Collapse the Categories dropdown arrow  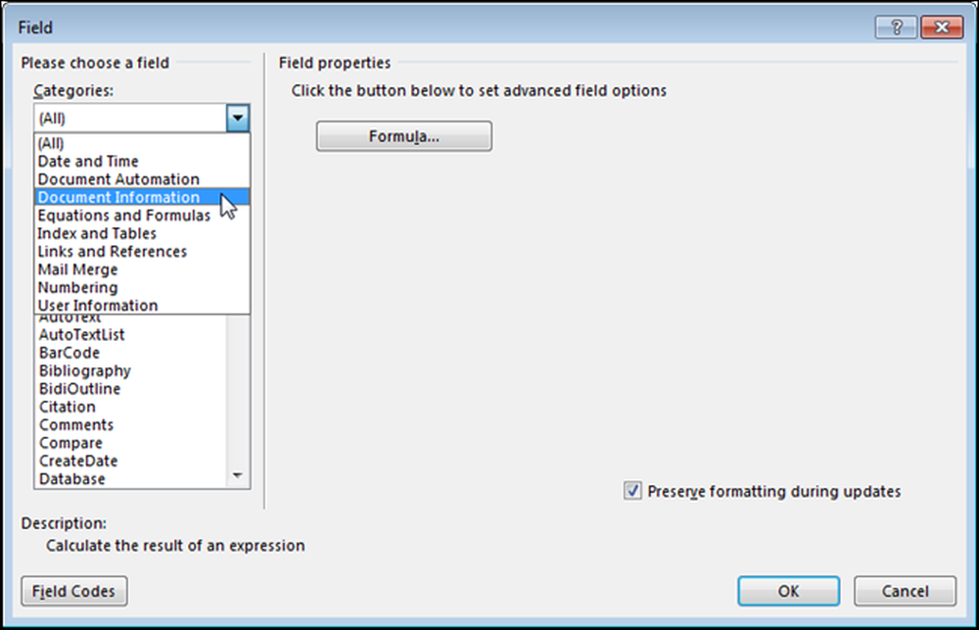click(x=238, y=119)
